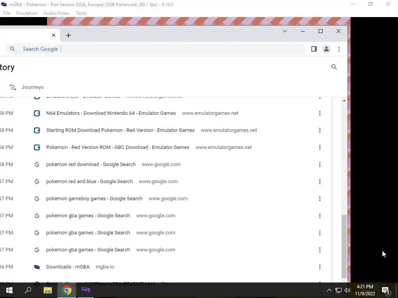Screen dimensions: 398x298
Task: Open the network tray icon
Action: tap(339, 290)
